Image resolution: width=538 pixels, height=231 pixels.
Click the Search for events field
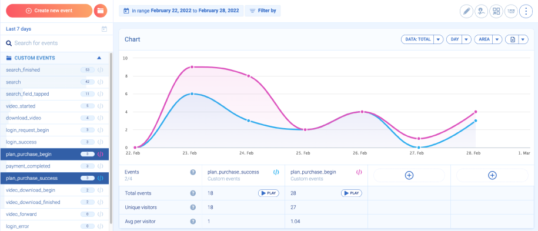tap(56, 43)
